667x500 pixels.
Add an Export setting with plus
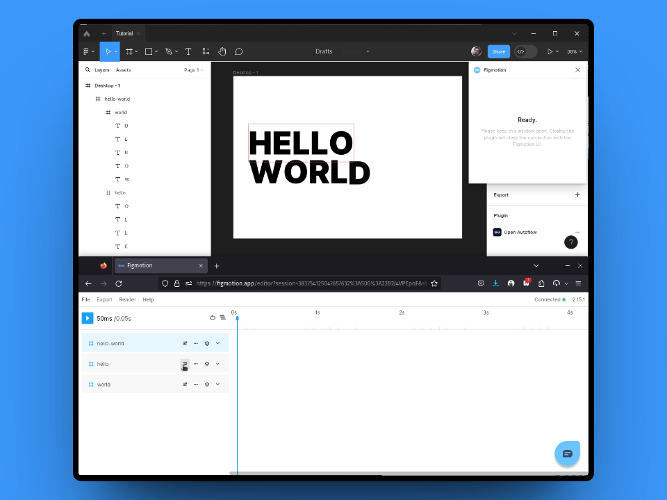coord(577,194)
